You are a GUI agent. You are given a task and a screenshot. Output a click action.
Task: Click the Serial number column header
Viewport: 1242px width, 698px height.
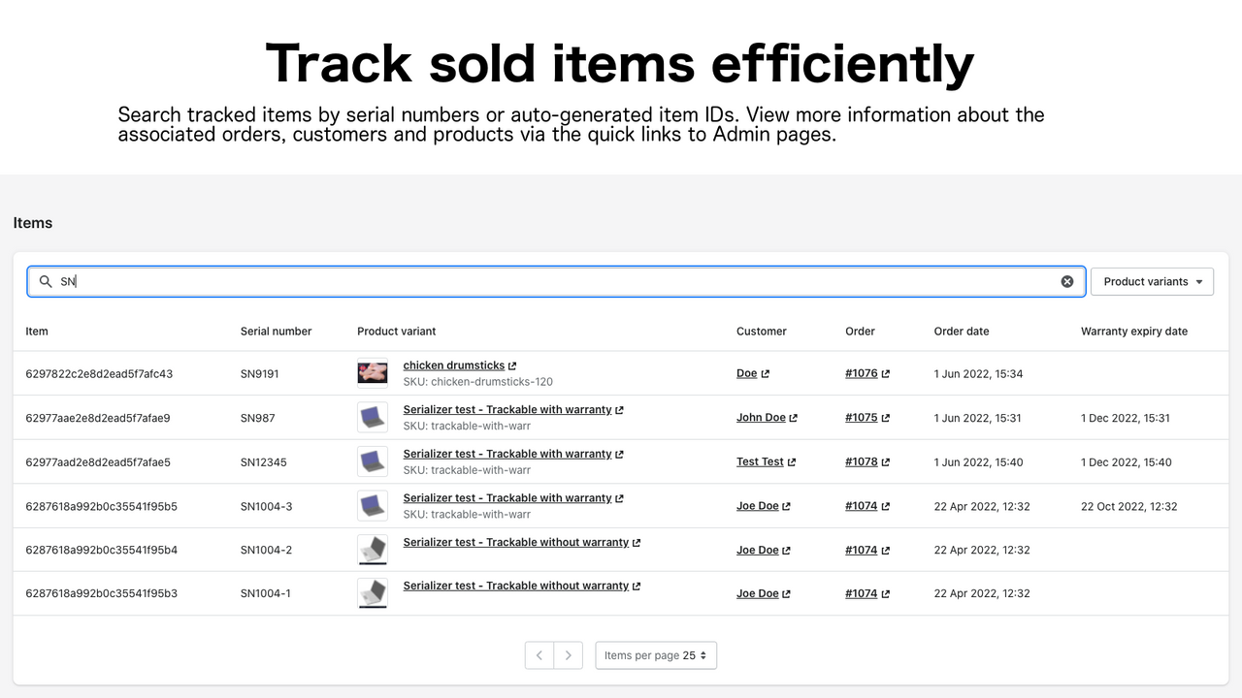pyautogui.click(x=276, y=332)
